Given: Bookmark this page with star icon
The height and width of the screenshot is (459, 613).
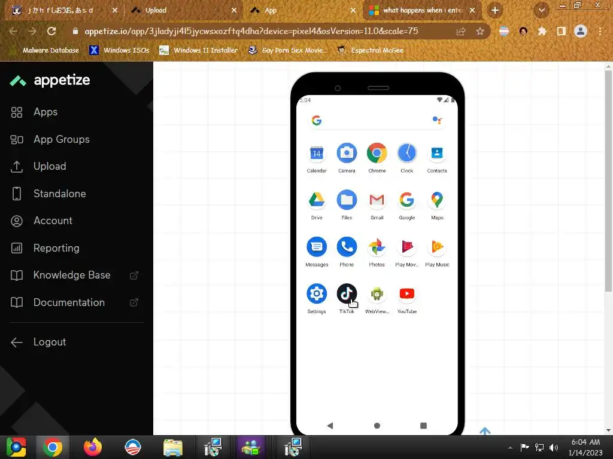Looking at the screenshot, I should click(x=480, y=31).
